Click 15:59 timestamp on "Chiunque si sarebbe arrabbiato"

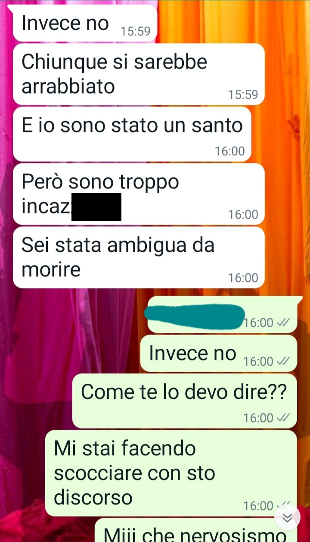point(243,95)
